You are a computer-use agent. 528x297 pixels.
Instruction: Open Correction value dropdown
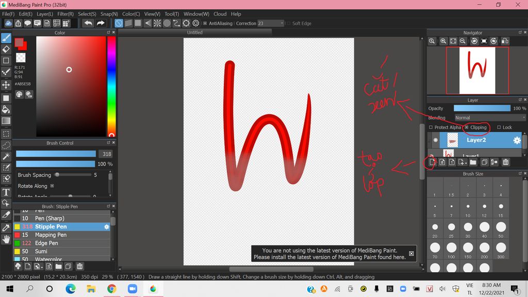click(271, 23)
